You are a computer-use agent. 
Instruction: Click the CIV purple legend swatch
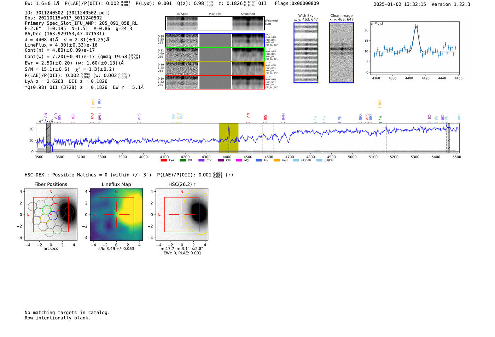pos(202,160)
